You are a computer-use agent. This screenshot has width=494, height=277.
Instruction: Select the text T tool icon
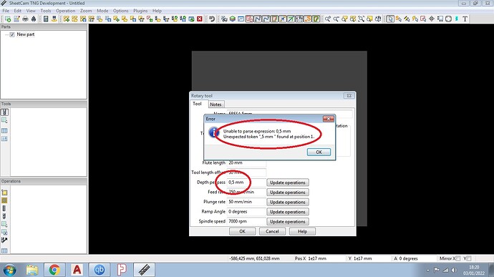click(x=465, y=19)
